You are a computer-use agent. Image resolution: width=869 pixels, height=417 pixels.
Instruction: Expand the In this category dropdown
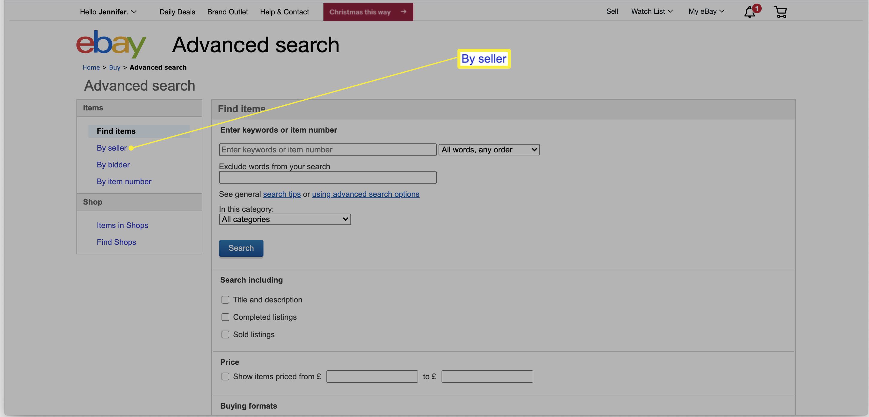click(x=285, y=219)
